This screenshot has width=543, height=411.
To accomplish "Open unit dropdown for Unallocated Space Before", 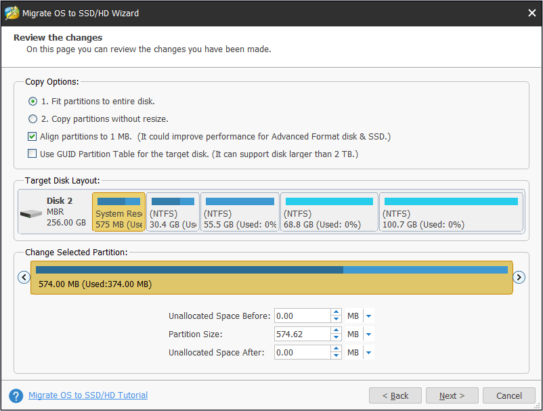I will (x=369, y=316).
